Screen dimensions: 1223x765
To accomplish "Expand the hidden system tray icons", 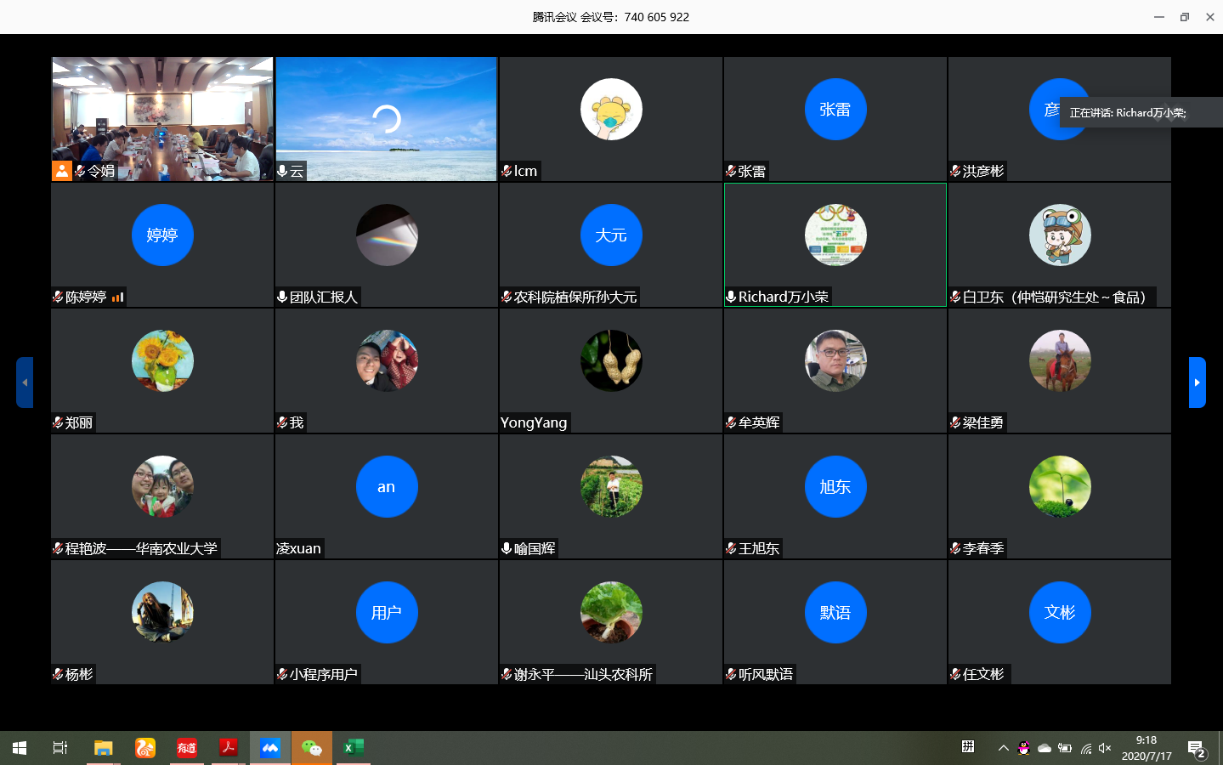I will pos(1003,748).
